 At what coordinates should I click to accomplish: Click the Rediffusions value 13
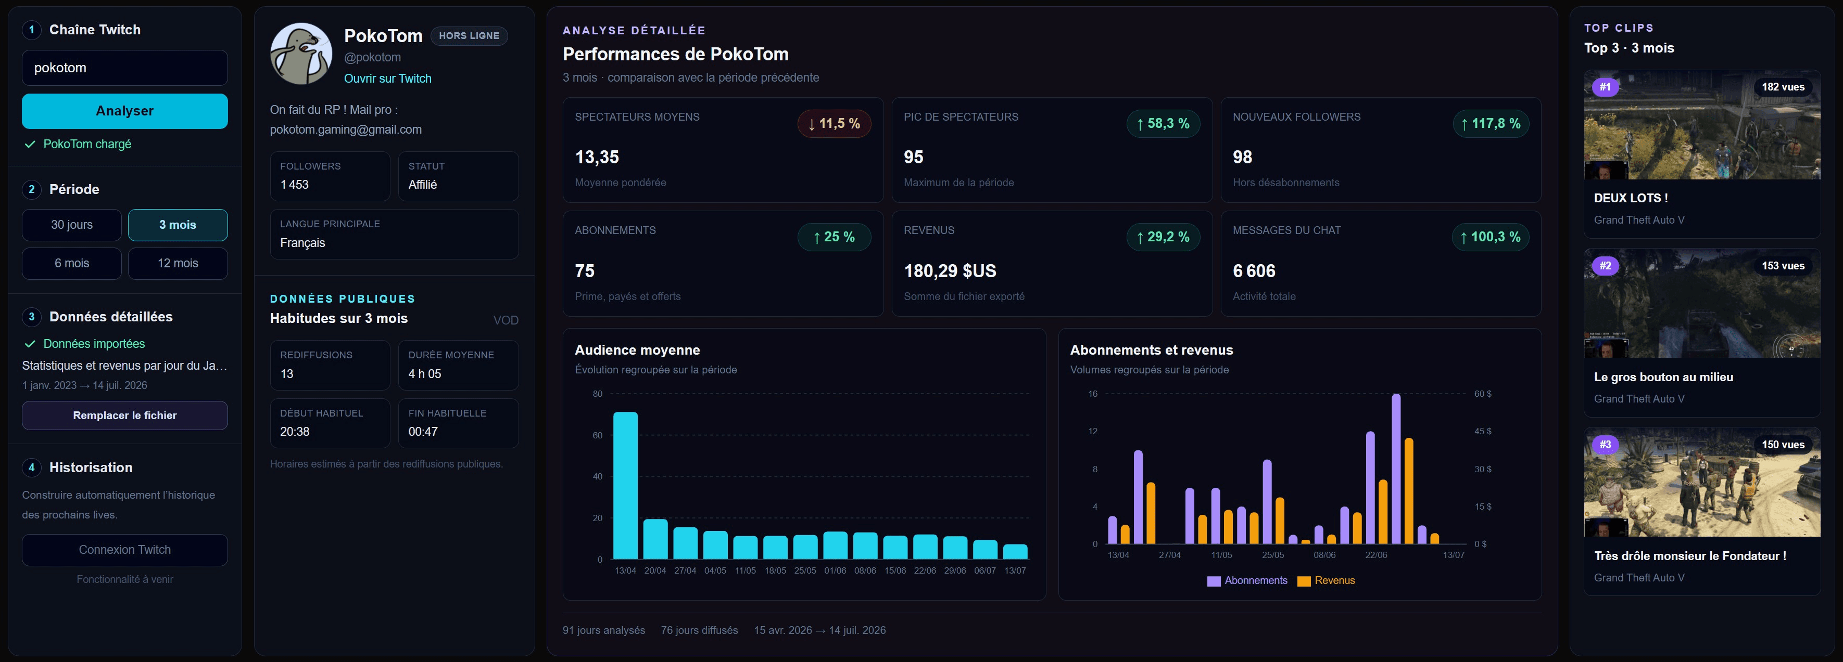point(287,374)
